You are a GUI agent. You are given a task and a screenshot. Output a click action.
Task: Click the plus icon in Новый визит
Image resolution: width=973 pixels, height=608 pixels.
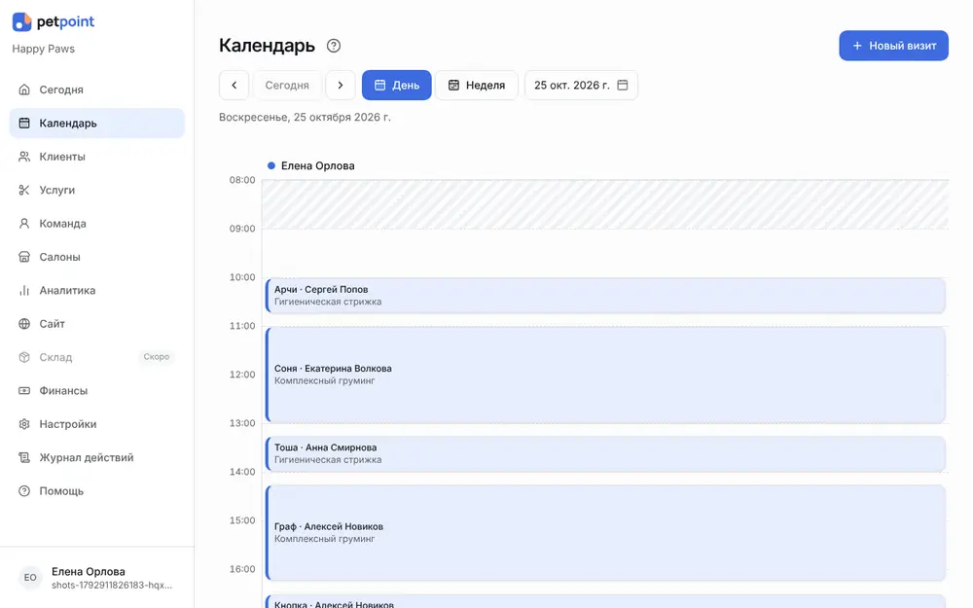(857, 46)
